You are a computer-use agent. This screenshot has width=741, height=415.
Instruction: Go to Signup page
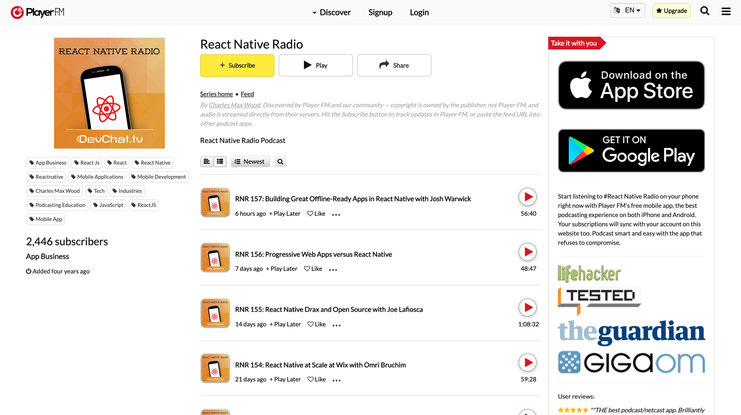[x=380, y=12]
